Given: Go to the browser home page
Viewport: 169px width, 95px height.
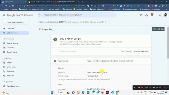Looking at the screenshot, I should click(x=13, y=6).
